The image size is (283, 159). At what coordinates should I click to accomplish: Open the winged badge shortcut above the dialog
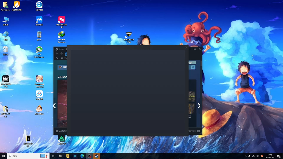tap(129, 37)
